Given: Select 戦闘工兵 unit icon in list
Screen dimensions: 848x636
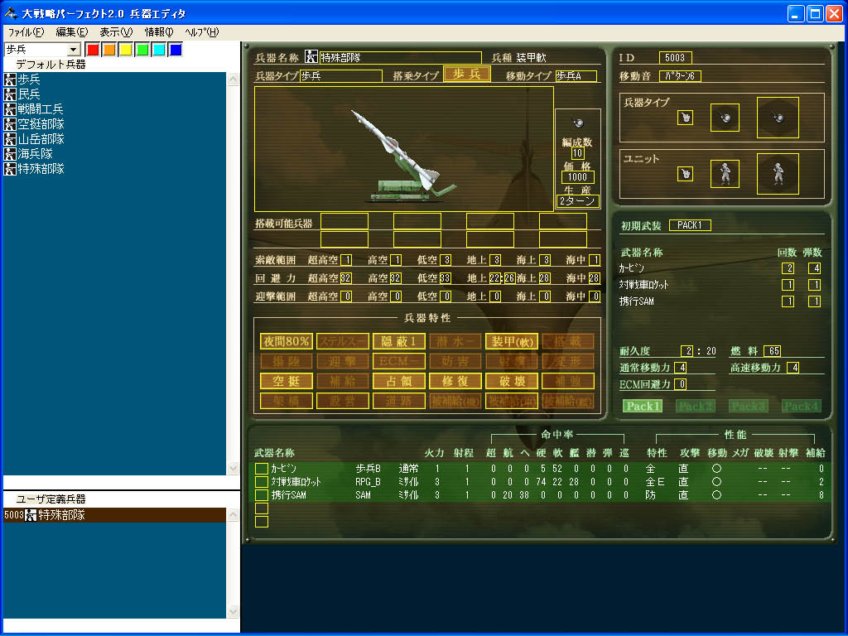Looking at the screenshot, I should [x=10, y=109].
